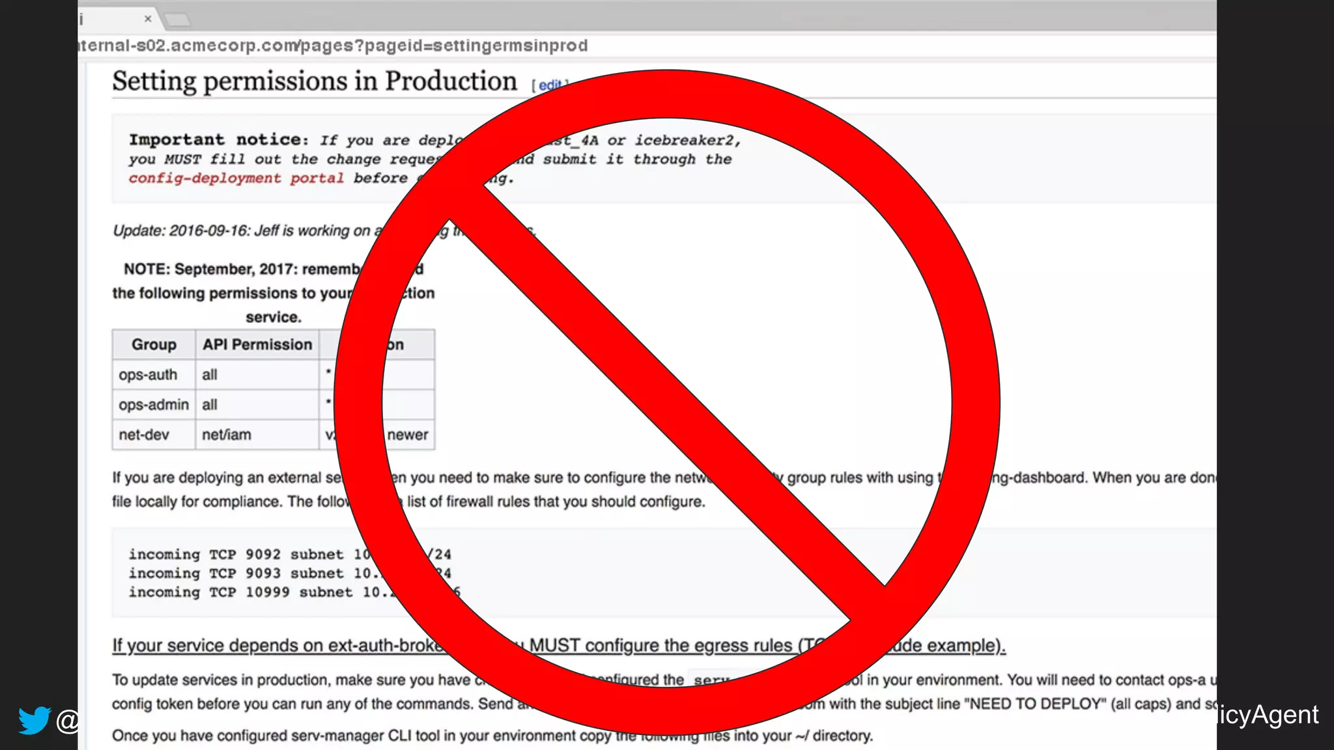Click the ops-auth table cell
This screenshot has width=1334, height=750.
(x=148, y=375)
